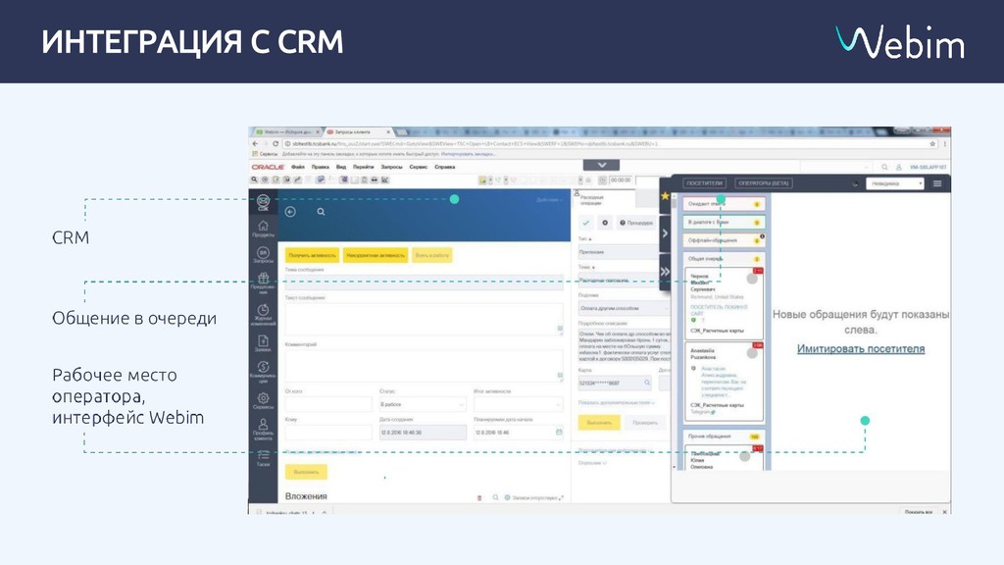Screen dimensions: 1004x565
Task: Click the Webim hamburger menu icon
Action: pos(937,183)
